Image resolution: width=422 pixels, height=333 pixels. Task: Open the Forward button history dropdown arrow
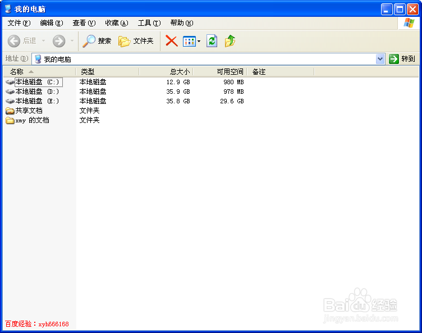pos(72,41)
